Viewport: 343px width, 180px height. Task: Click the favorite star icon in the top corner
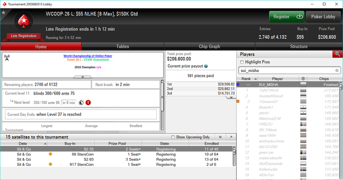click(x=3, y=13)
